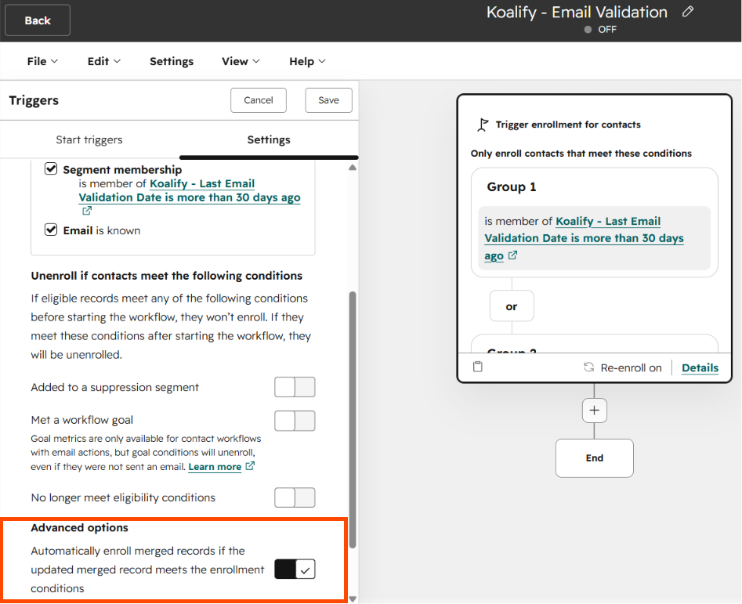Click the workflow OFF status indicator
Viewport: 742px width, 604px height.
pos(600,29)
